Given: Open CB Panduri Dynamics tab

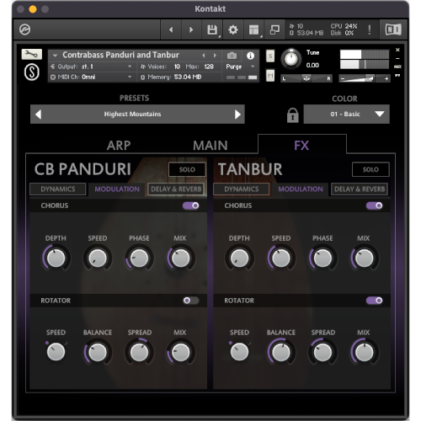Looking at the screenshot, I should [58, 189].
